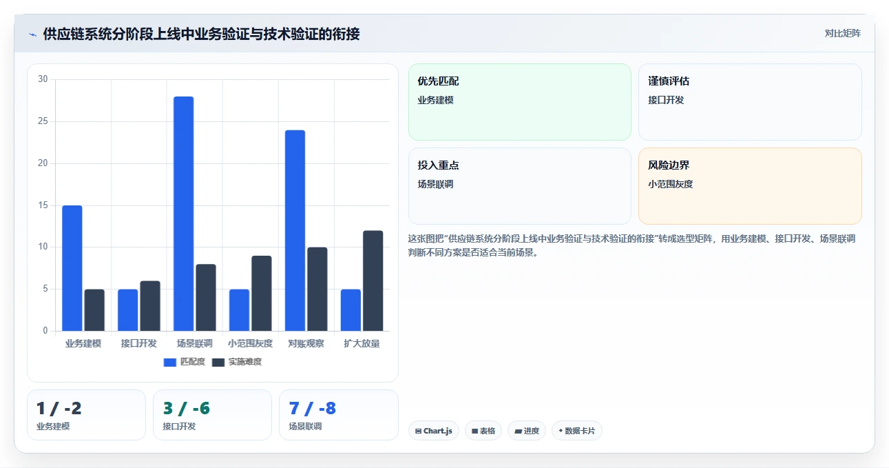Click the blue 匹配度 bar for 小范围灰度

click(x=239, y=310)
